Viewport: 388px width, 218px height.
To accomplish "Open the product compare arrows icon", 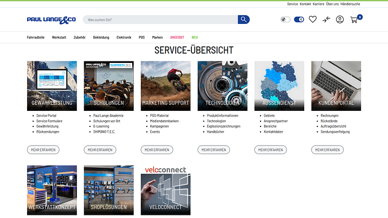I will (326, 20).
